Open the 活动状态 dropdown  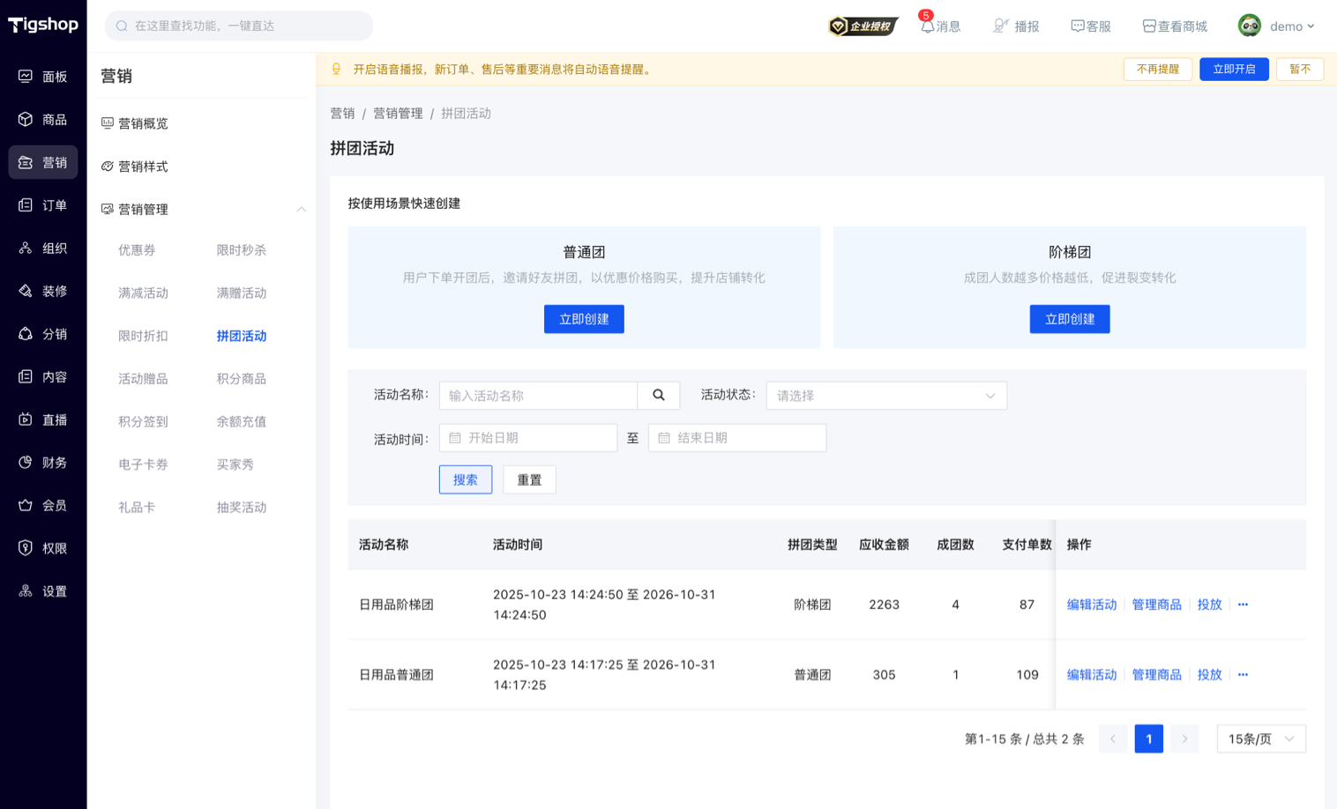click(x=886, y=396)
